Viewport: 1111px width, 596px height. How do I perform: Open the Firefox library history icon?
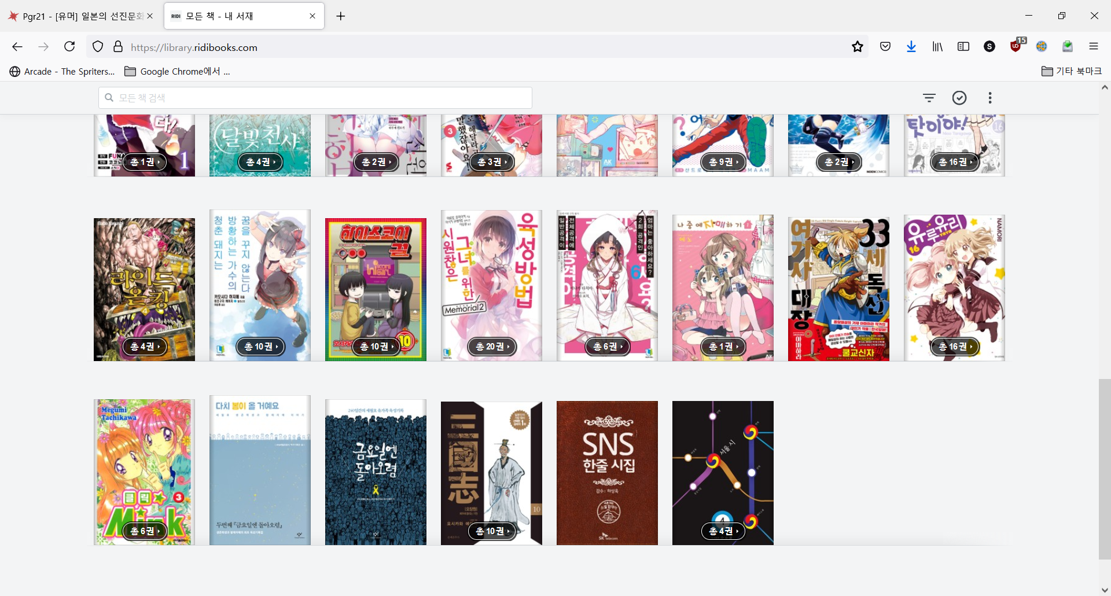(x=937, y=47)
